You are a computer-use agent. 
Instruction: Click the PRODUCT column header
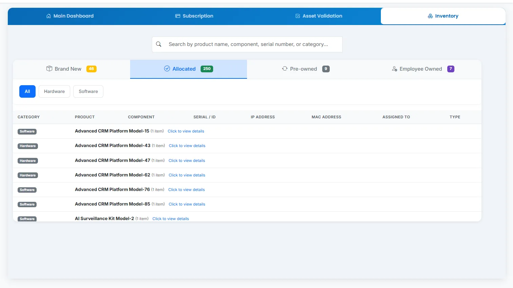[x=85, y=117]
